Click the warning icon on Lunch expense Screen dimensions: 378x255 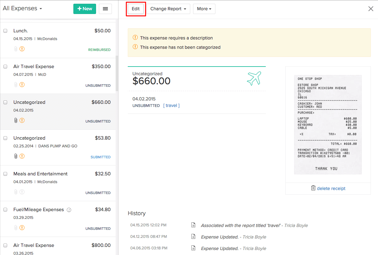click(x=22, y=49)
